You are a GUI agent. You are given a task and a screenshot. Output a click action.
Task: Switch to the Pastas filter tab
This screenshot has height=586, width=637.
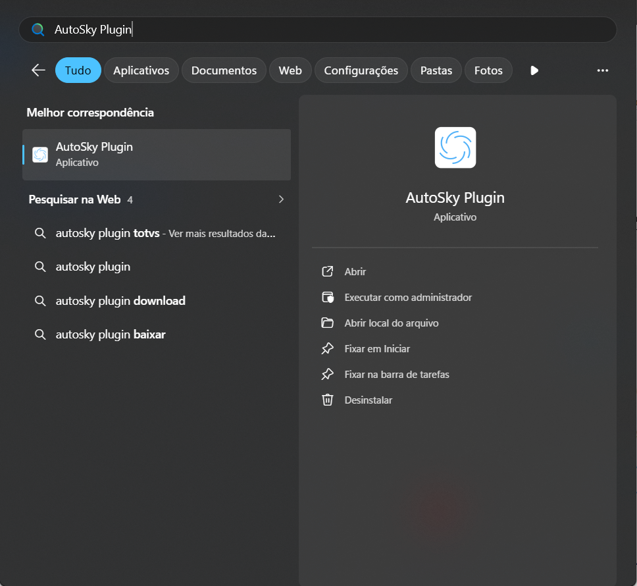(436, 70)
